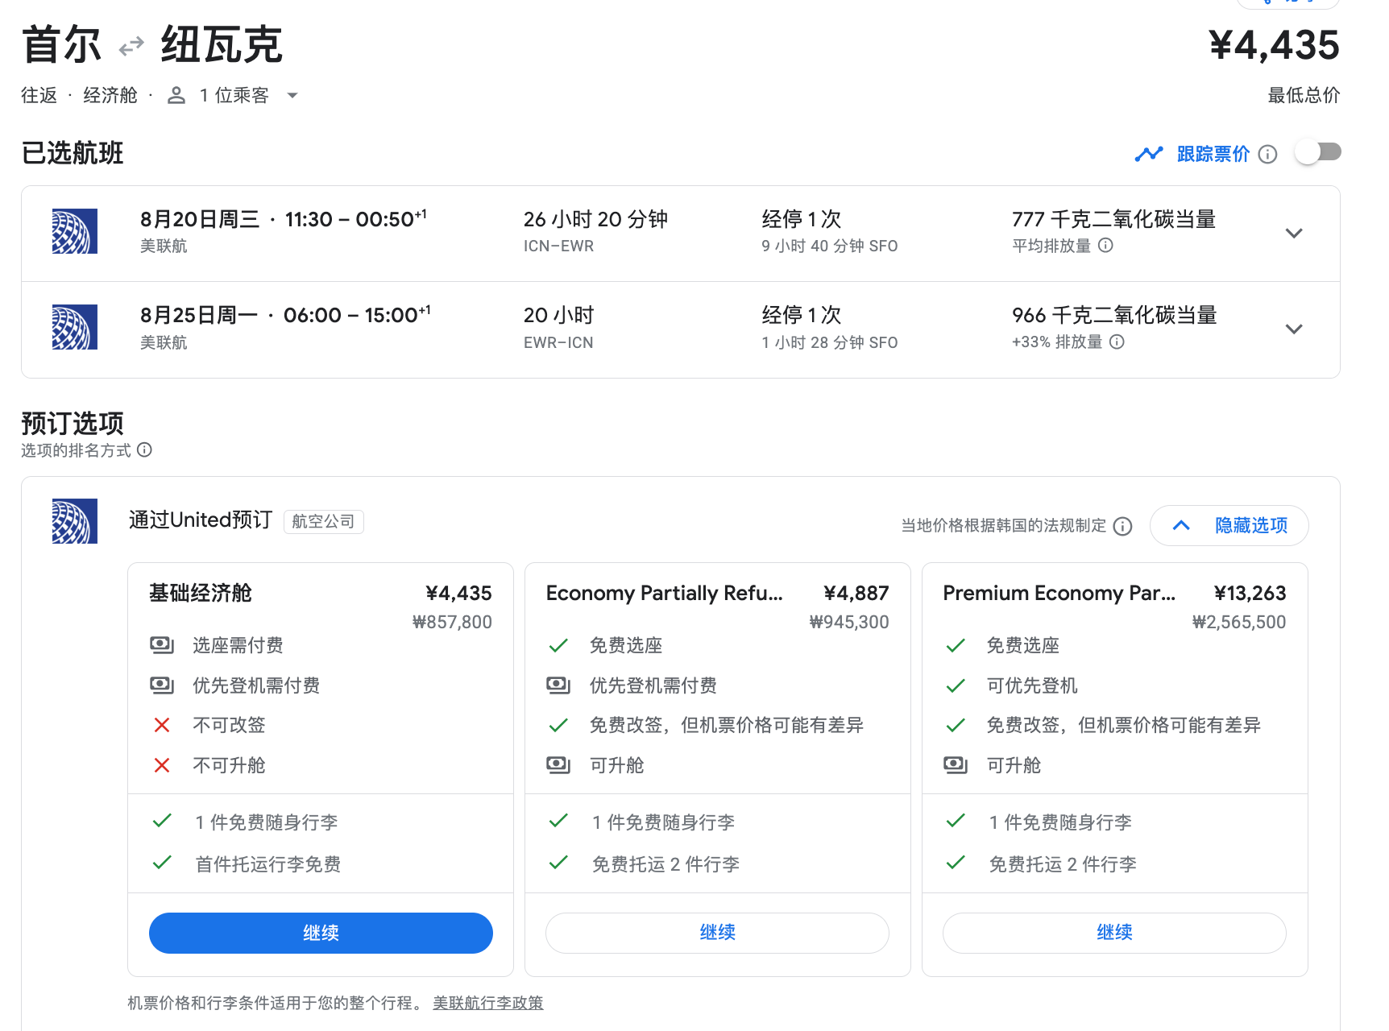Click United logo in booking options
The height and width of the screenshot is (1031, 1389).
pyautogui.click(x=75, y=521)
